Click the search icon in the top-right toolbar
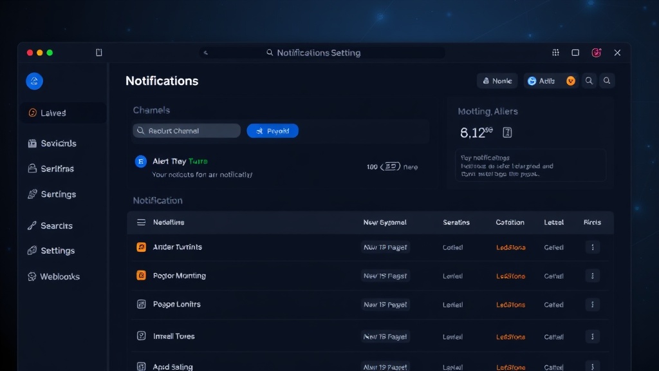This screenshot has width=659, height=371. (589, 81)
